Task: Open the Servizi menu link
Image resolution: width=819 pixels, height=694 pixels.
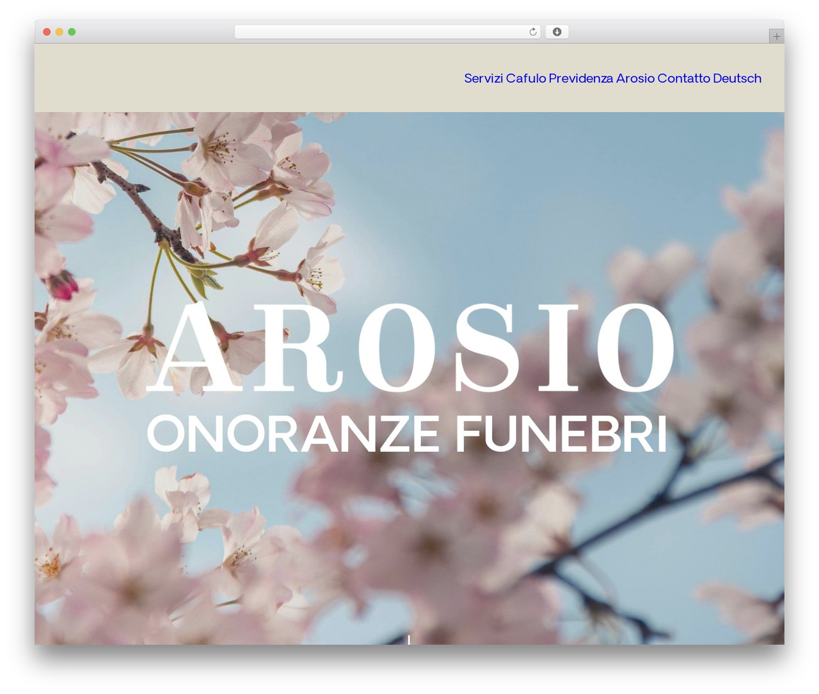Action: pos(483,78)
